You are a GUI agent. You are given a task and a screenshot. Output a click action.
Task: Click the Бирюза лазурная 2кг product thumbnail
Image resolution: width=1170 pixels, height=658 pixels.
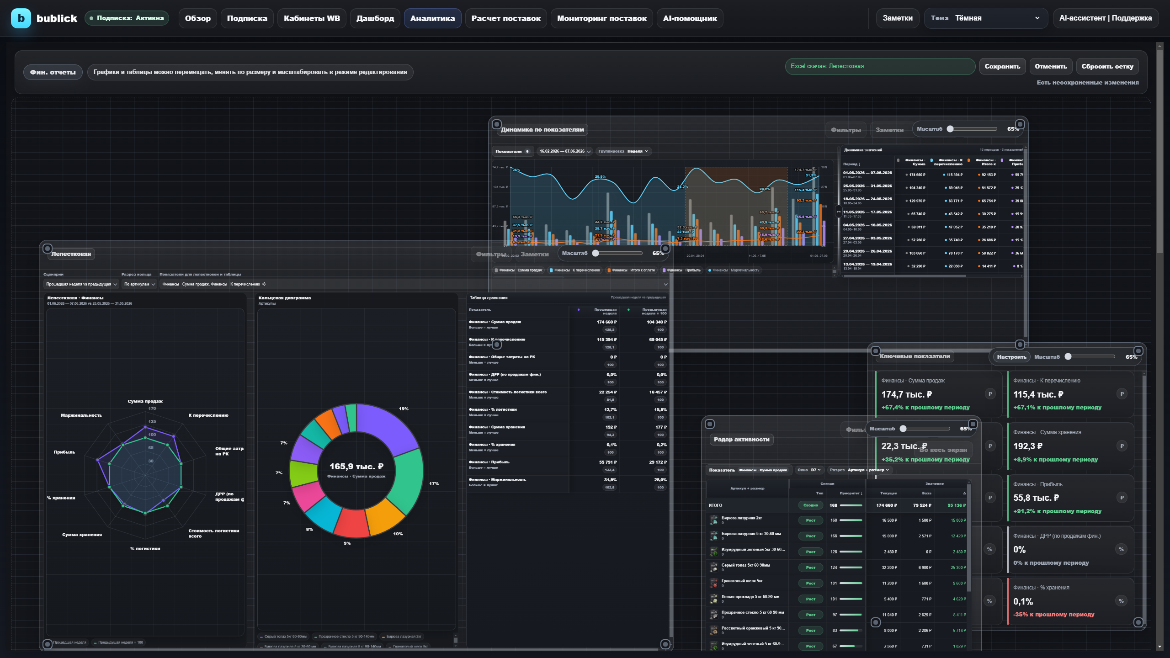714,520
